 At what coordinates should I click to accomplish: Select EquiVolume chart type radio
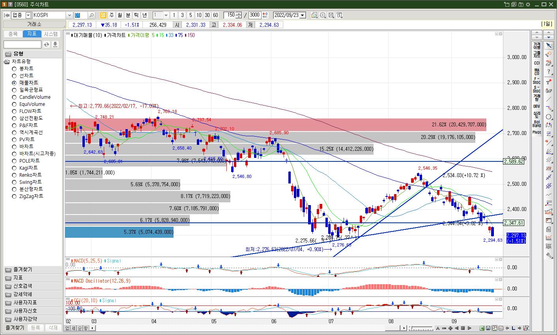pyautogui.click(x=14, y=104)
